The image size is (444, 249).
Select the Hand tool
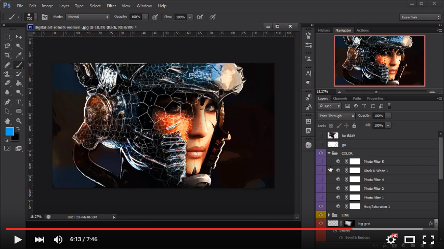click(7, 121)
